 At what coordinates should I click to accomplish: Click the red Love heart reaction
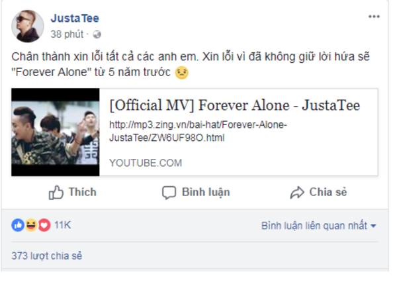click(44, 225)
